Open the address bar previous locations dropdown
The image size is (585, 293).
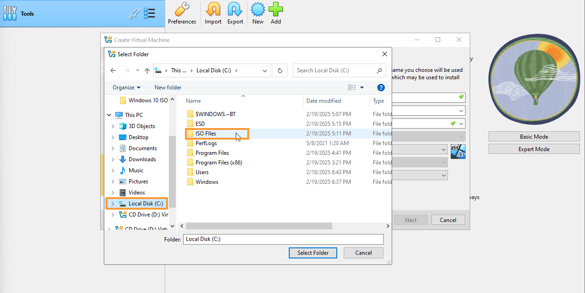265,70
